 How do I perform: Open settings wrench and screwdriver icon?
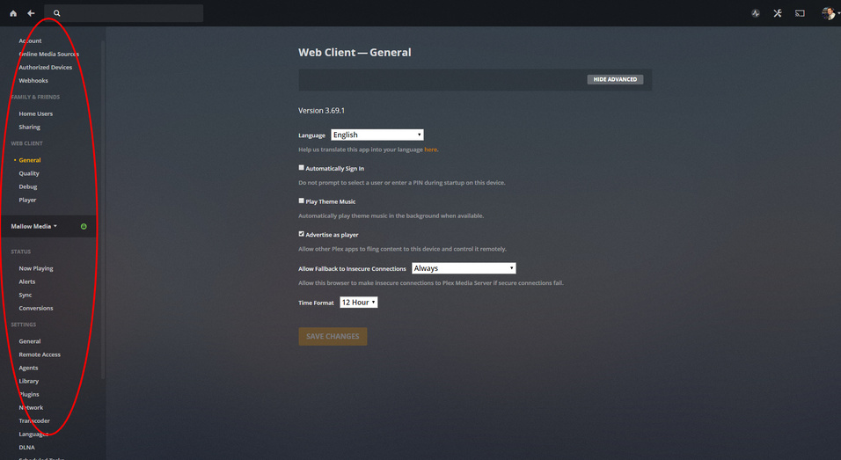[778, 13]
